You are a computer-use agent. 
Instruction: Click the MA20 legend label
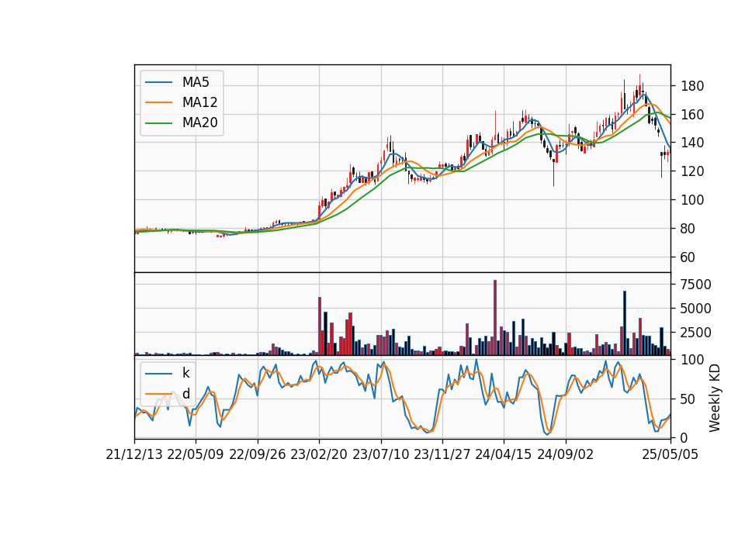click(x=199, y=123)
